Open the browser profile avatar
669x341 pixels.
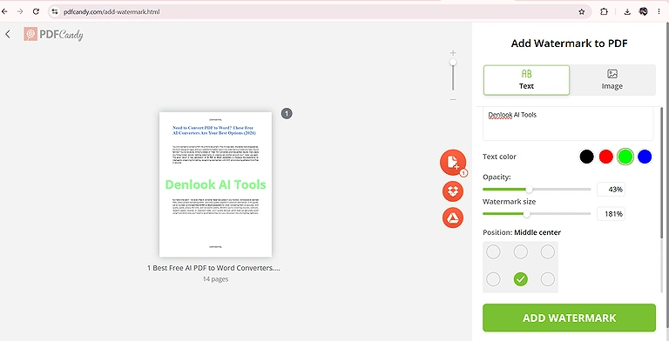(644, 12)
